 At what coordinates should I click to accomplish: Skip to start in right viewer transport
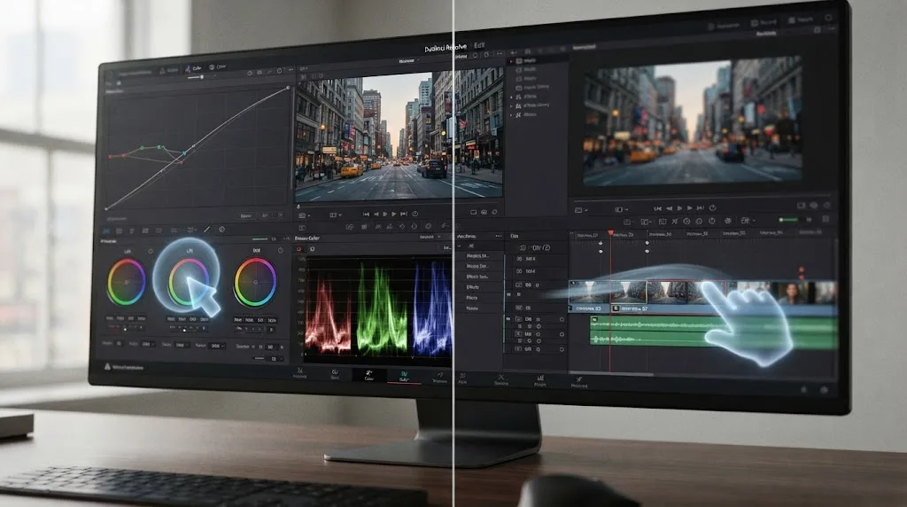tap(658, 208)
